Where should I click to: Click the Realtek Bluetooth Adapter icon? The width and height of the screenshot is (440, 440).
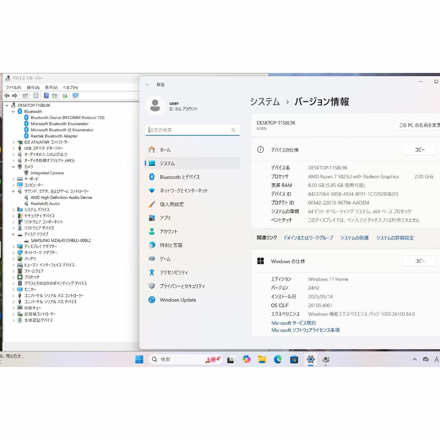click(x=26, y=136)
